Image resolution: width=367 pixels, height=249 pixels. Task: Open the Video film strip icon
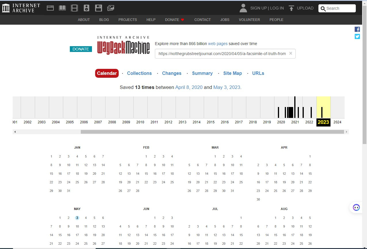click(x=74, y=8)
